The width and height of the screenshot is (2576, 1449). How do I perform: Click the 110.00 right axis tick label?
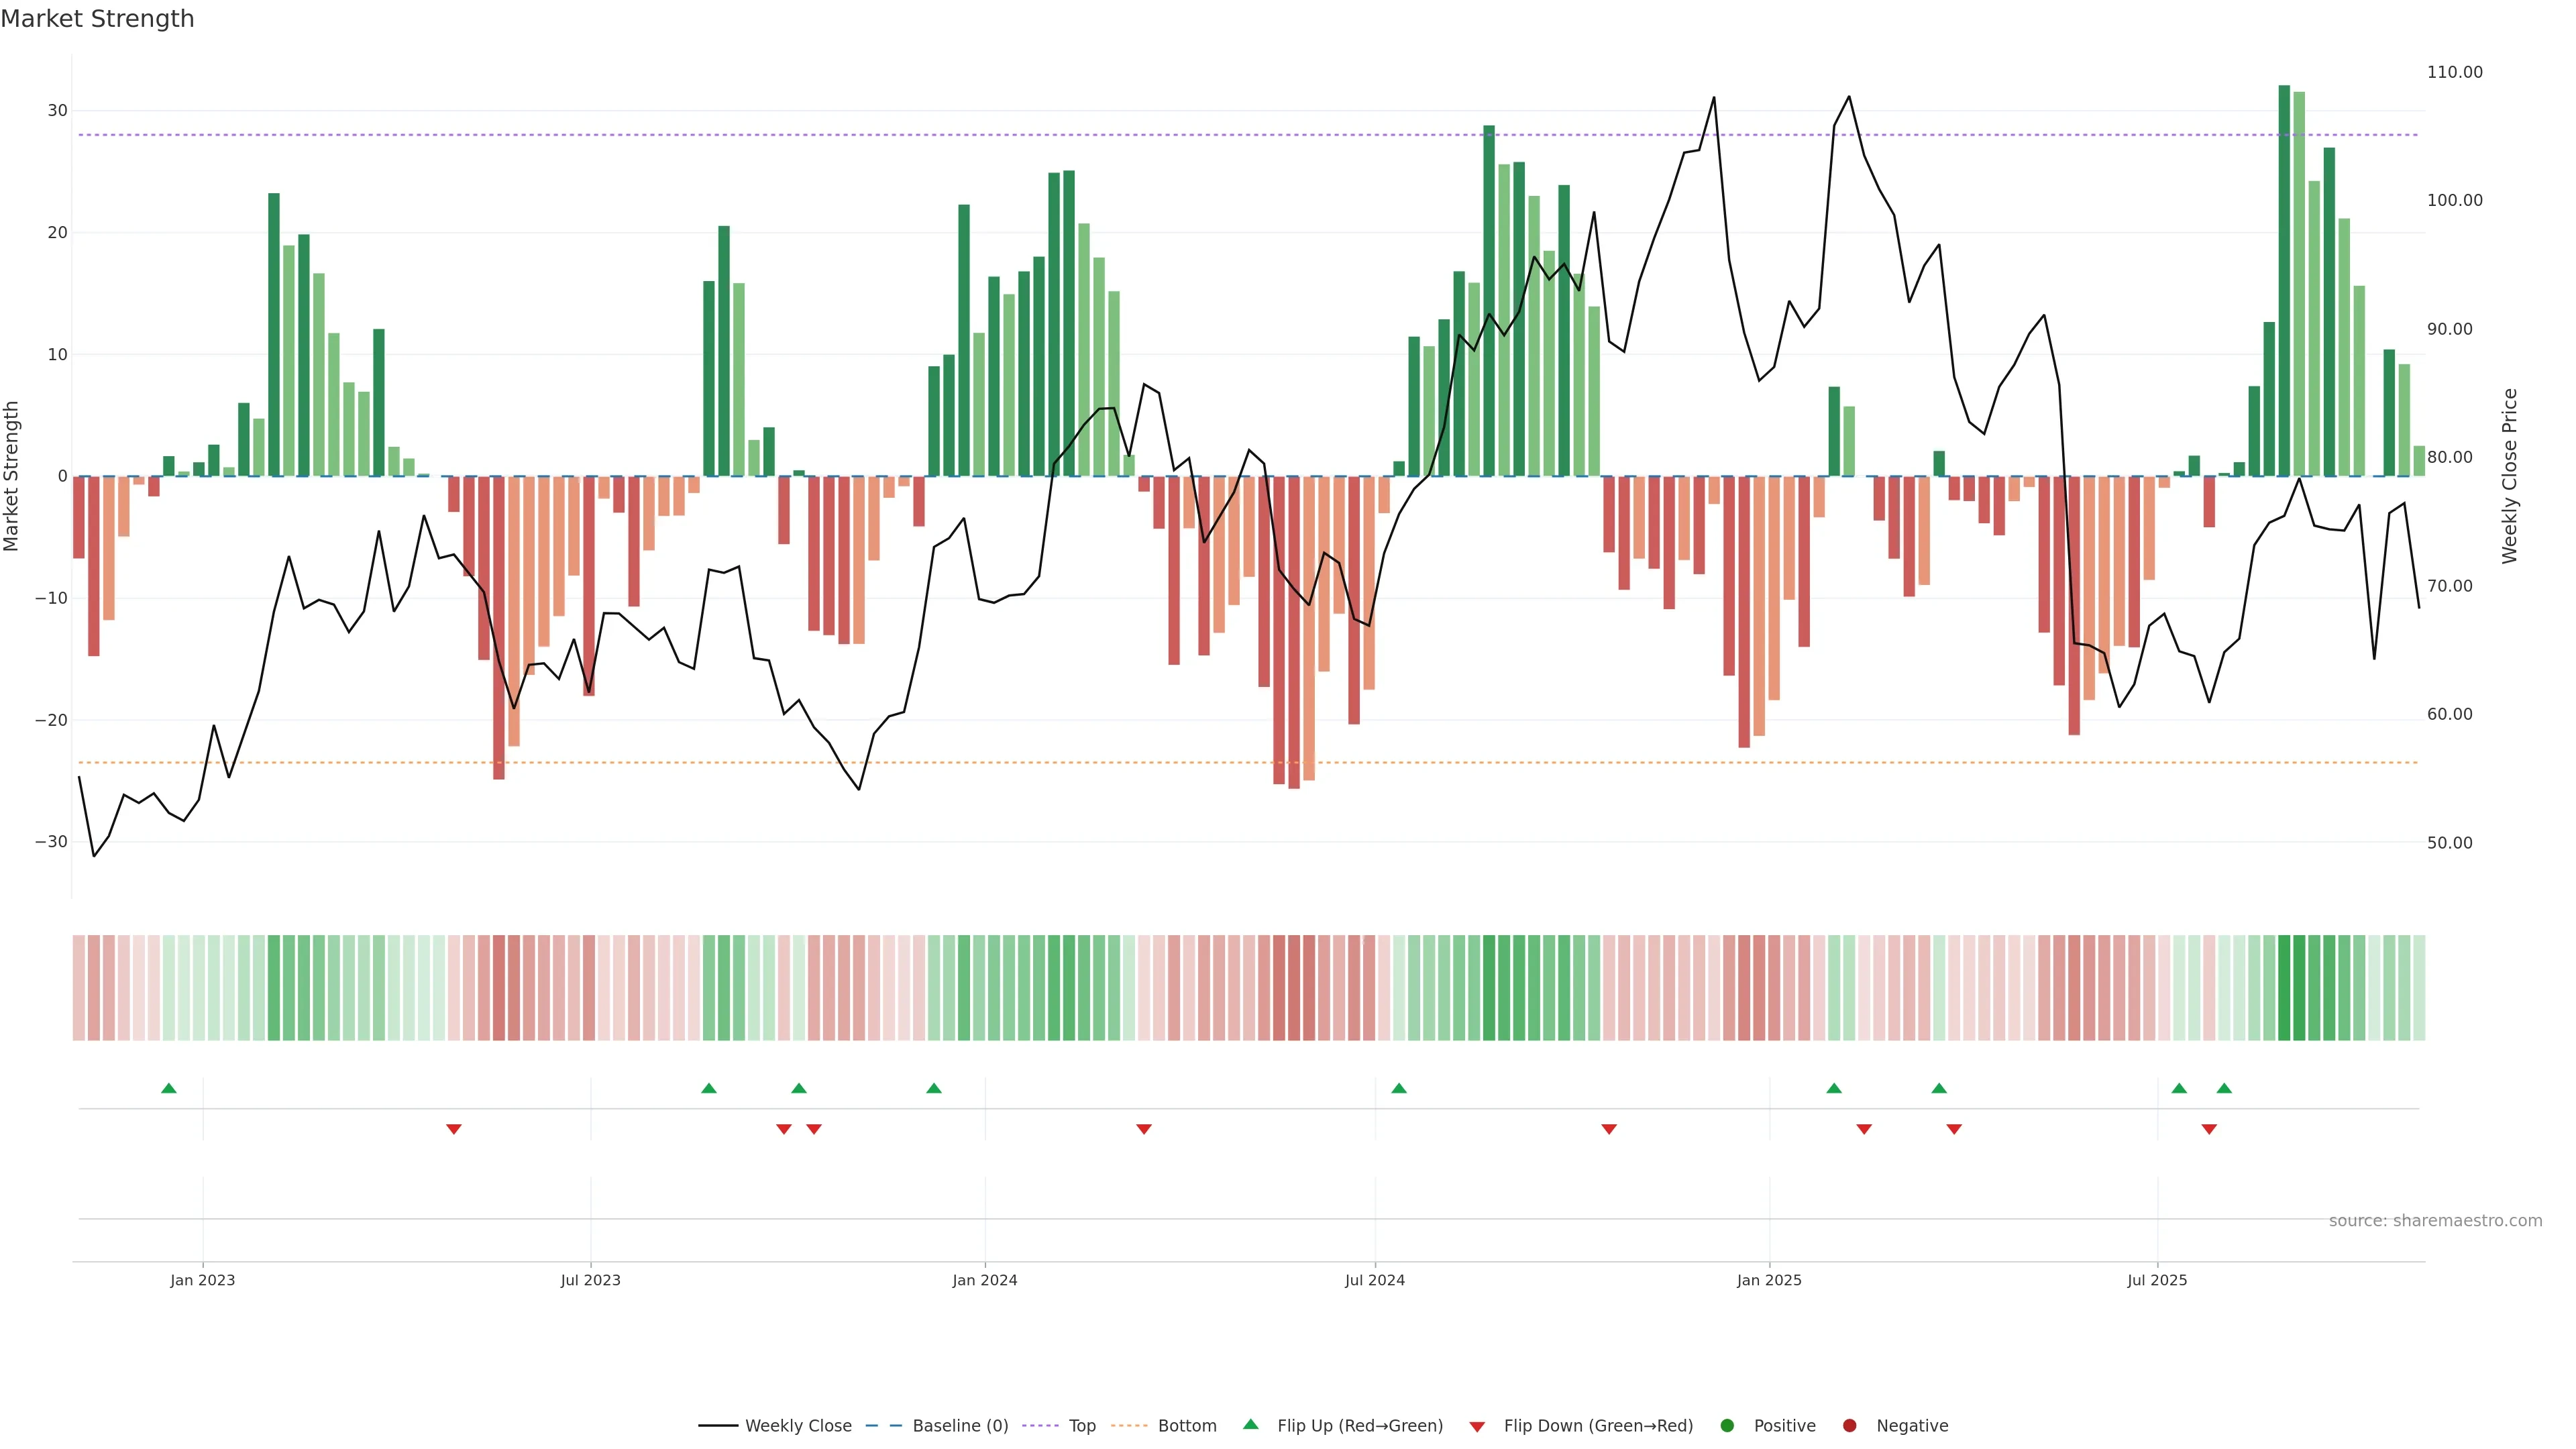2454,72
